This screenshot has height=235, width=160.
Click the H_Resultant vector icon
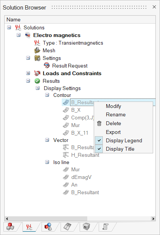[66, 155]
